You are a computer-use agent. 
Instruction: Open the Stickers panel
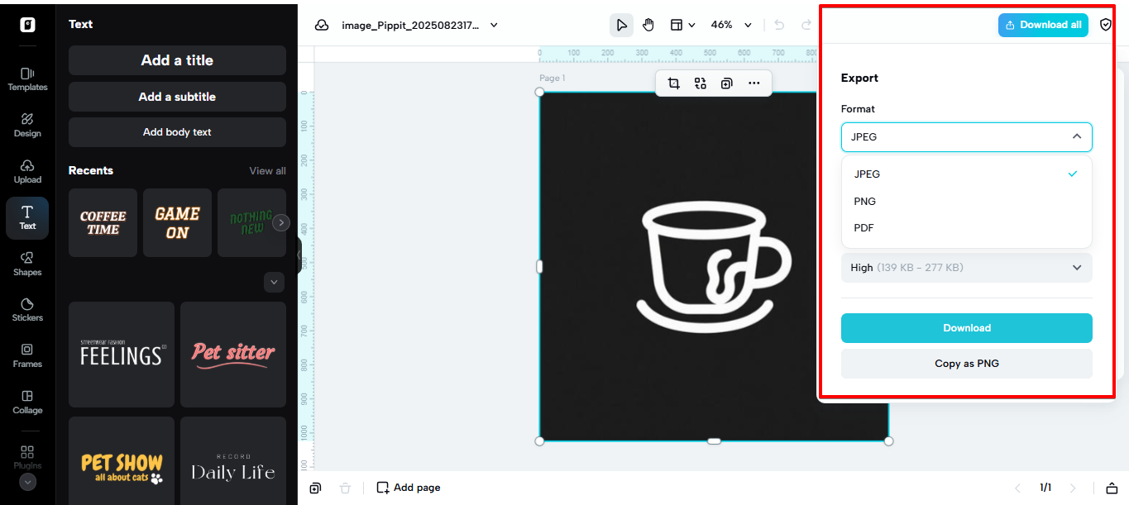pyautogui.click(x=27, y=310)
